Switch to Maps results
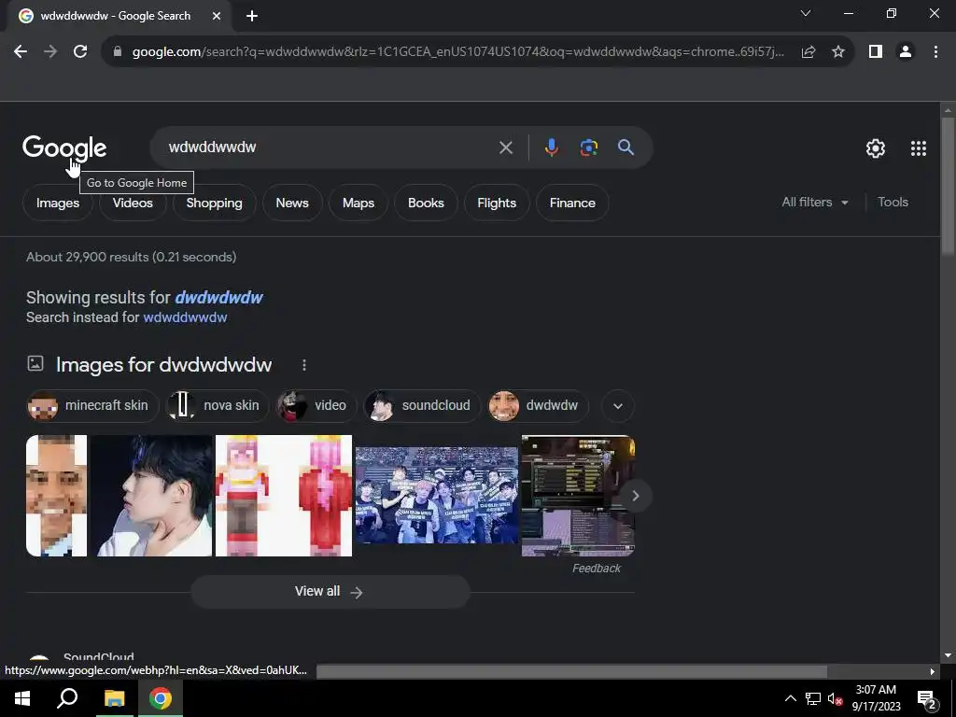 (x=358, y=203)
